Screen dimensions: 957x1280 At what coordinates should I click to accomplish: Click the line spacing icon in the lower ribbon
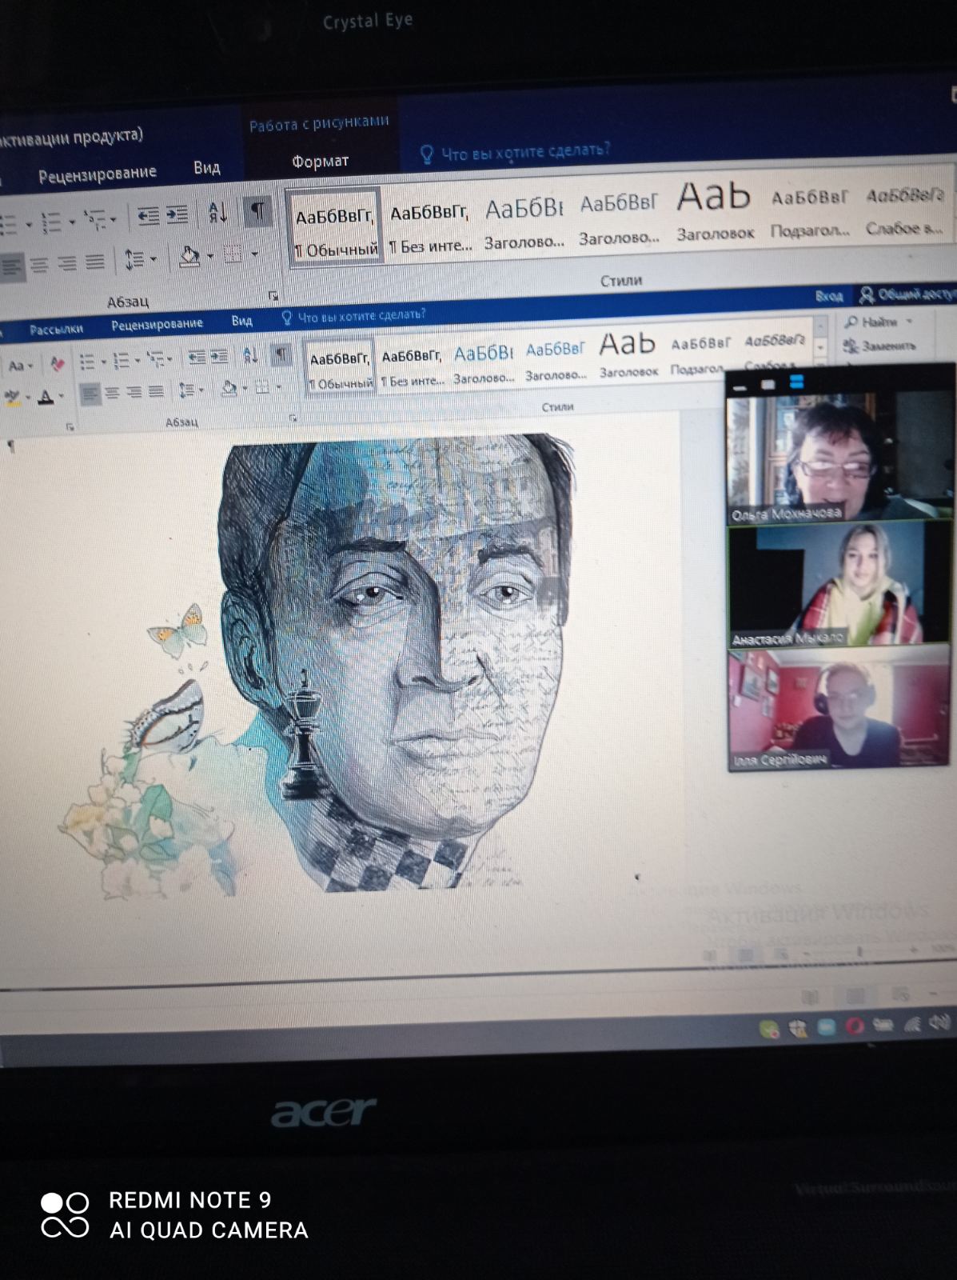coord(187,390)
